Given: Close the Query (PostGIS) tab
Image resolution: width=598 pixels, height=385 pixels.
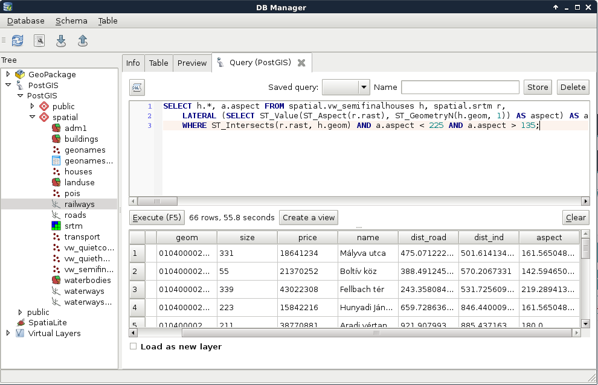Looking at the screenshot, I should pyautogui.click(x=301, y=63).
